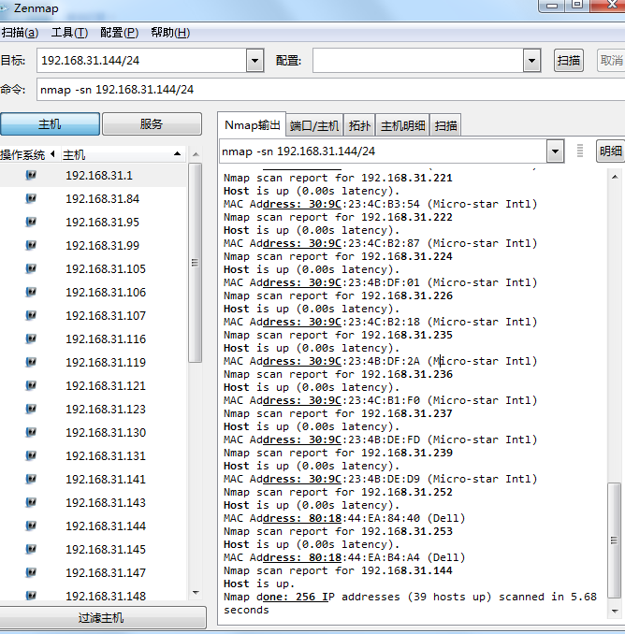This screenshot has width=625, height=634.
Task: Click the 明细 details button
Action: click(x=610, y=151)
